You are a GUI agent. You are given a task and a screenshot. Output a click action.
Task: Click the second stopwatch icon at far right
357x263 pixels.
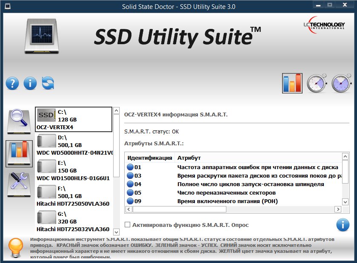click(341, 83)
